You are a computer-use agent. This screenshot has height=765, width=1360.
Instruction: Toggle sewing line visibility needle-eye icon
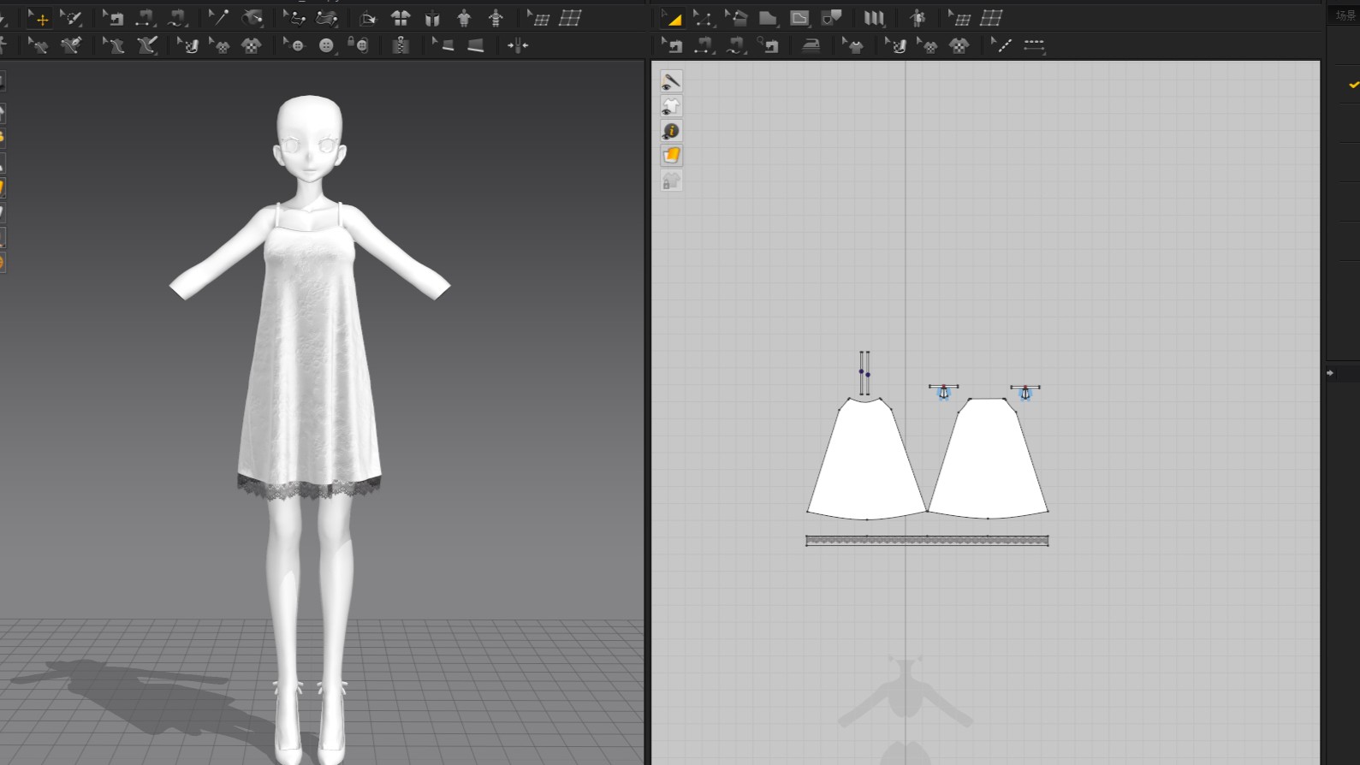[671, 81]
